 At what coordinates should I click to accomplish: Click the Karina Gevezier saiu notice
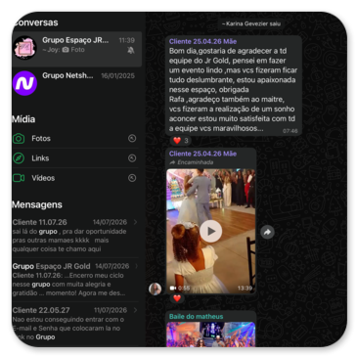point(251,23)
